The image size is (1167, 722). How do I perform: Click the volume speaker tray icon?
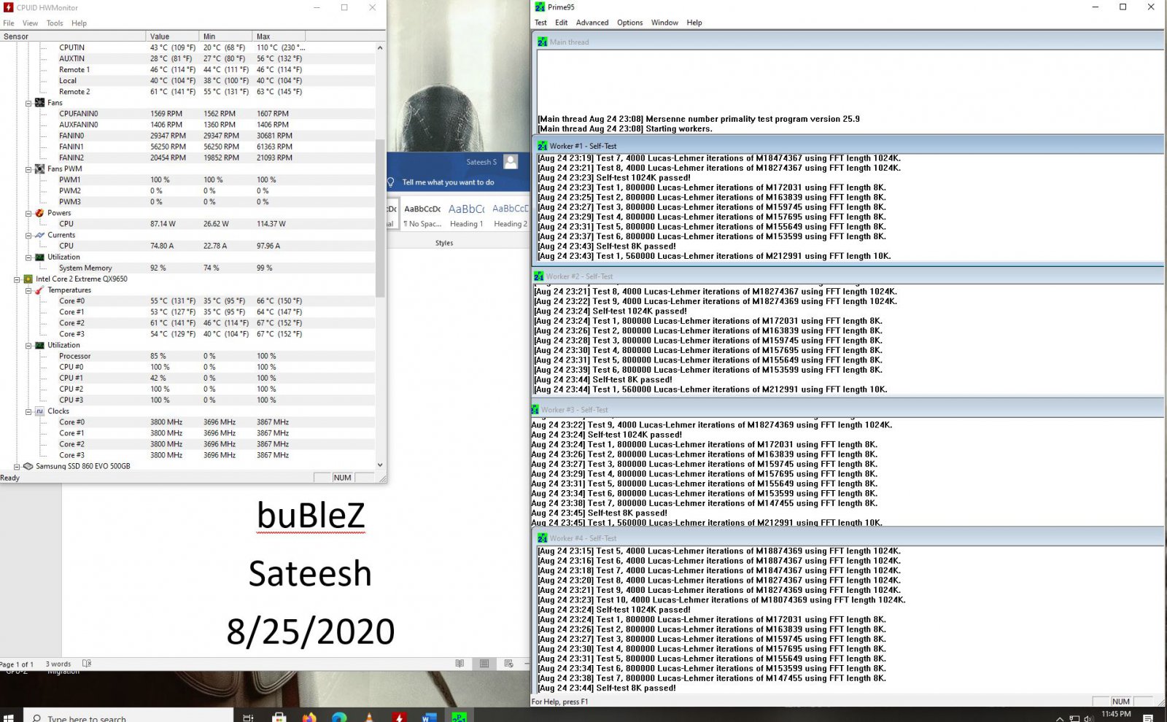[x=1088, y=718]
